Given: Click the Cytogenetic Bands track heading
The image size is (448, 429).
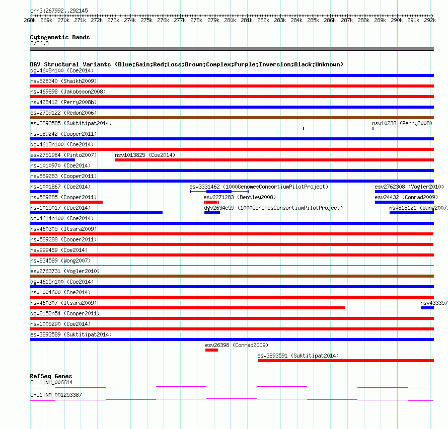Looking at the screenshot, I should pos(60,37).
